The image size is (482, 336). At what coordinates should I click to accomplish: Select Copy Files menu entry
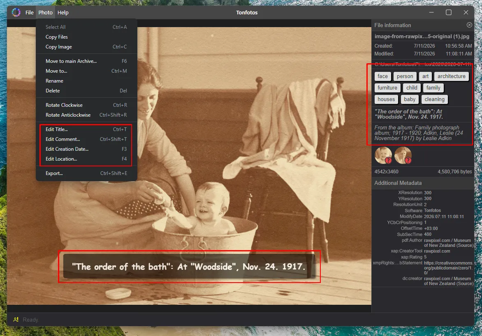[x=86, y=37]
